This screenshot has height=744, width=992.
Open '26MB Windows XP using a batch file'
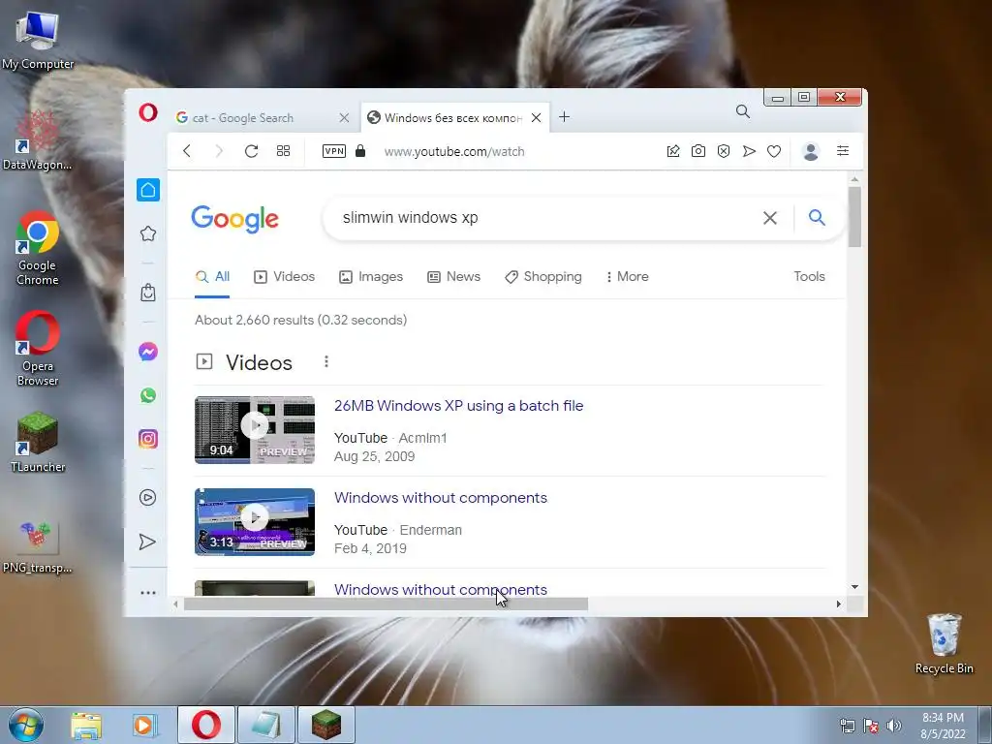click(x=458, y=406)
